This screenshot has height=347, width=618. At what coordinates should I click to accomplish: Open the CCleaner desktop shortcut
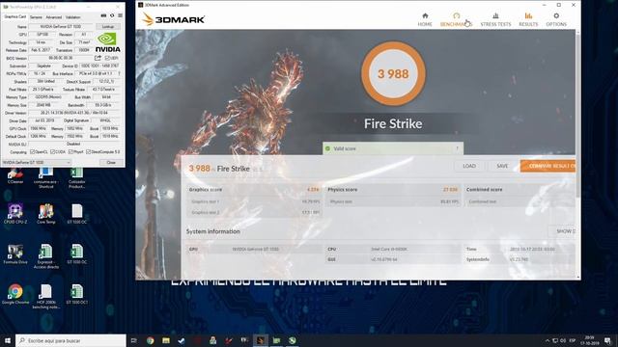[15, 175]
